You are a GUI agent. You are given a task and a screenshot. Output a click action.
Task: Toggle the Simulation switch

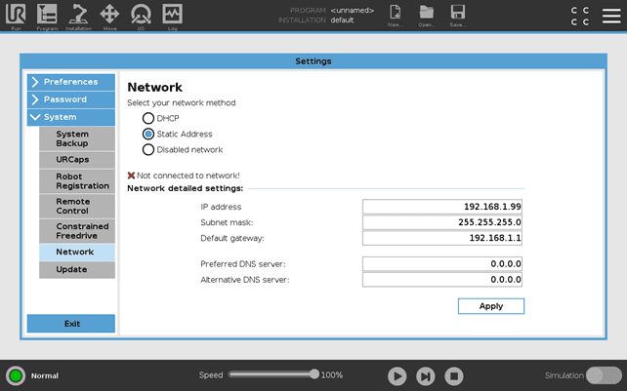(x=604, y=375)
